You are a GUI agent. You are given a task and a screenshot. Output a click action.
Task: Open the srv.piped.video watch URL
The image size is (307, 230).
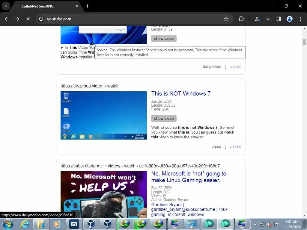point(89,86)
